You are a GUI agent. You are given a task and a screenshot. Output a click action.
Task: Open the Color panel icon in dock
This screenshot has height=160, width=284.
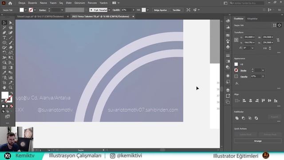pos(228,21)
